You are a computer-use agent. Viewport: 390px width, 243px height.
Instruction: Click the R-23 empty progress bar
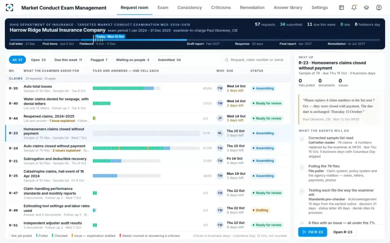point(146,133)
